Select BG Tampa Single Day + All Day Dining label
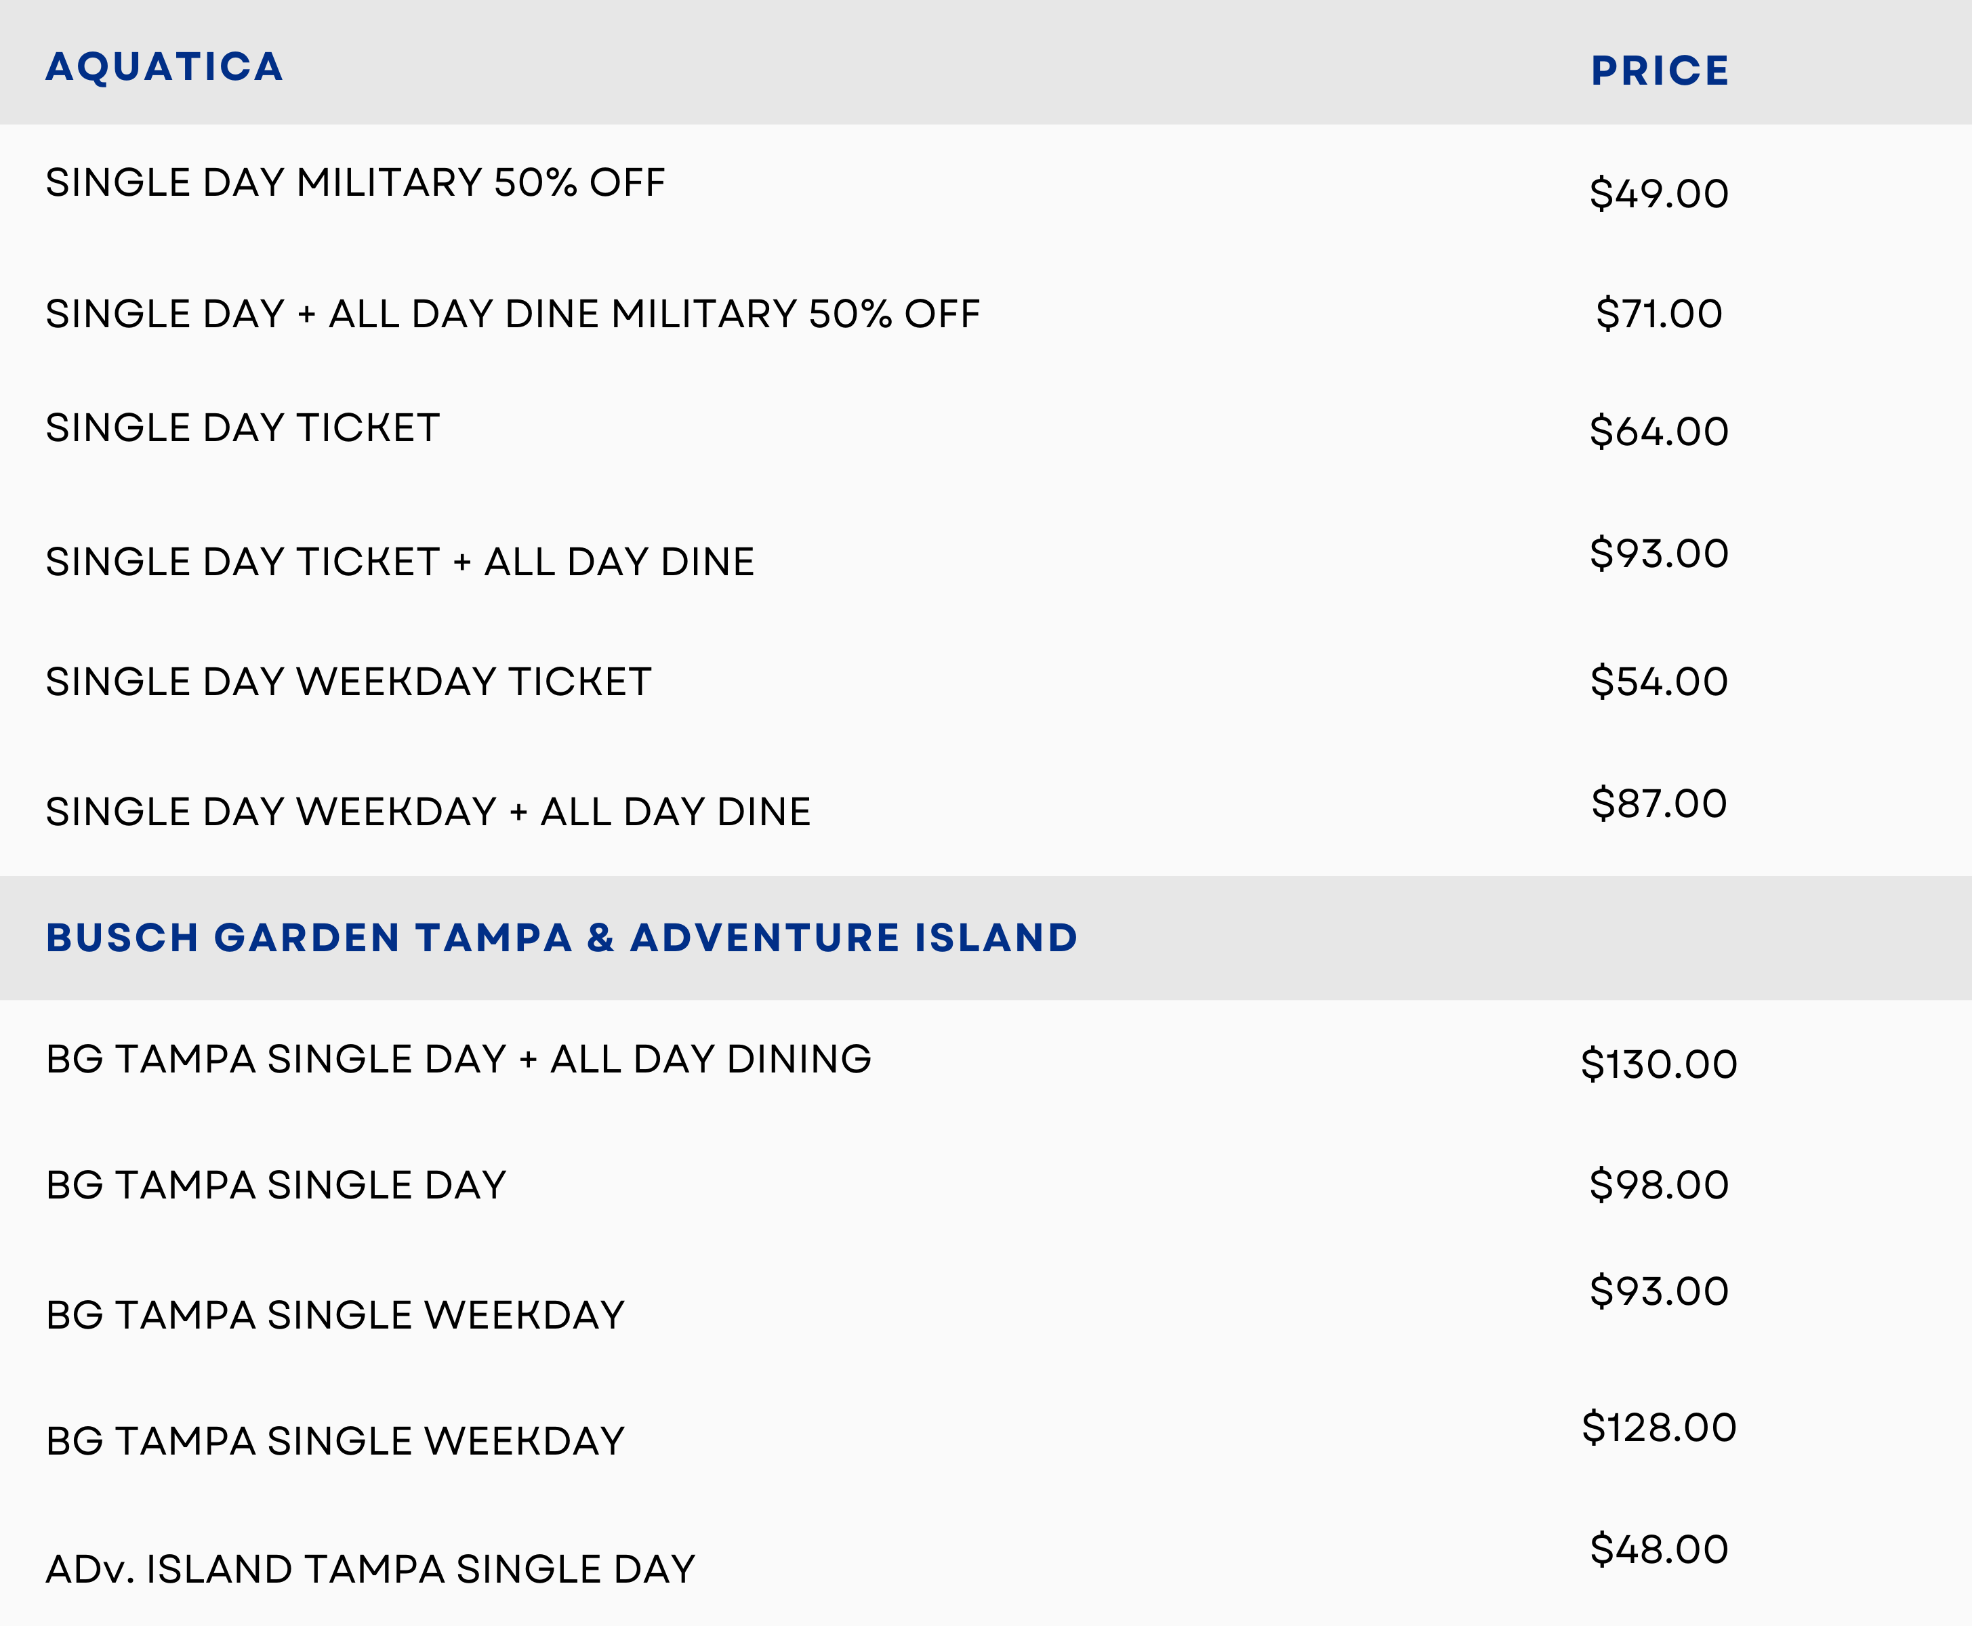 coord(459,1060)
